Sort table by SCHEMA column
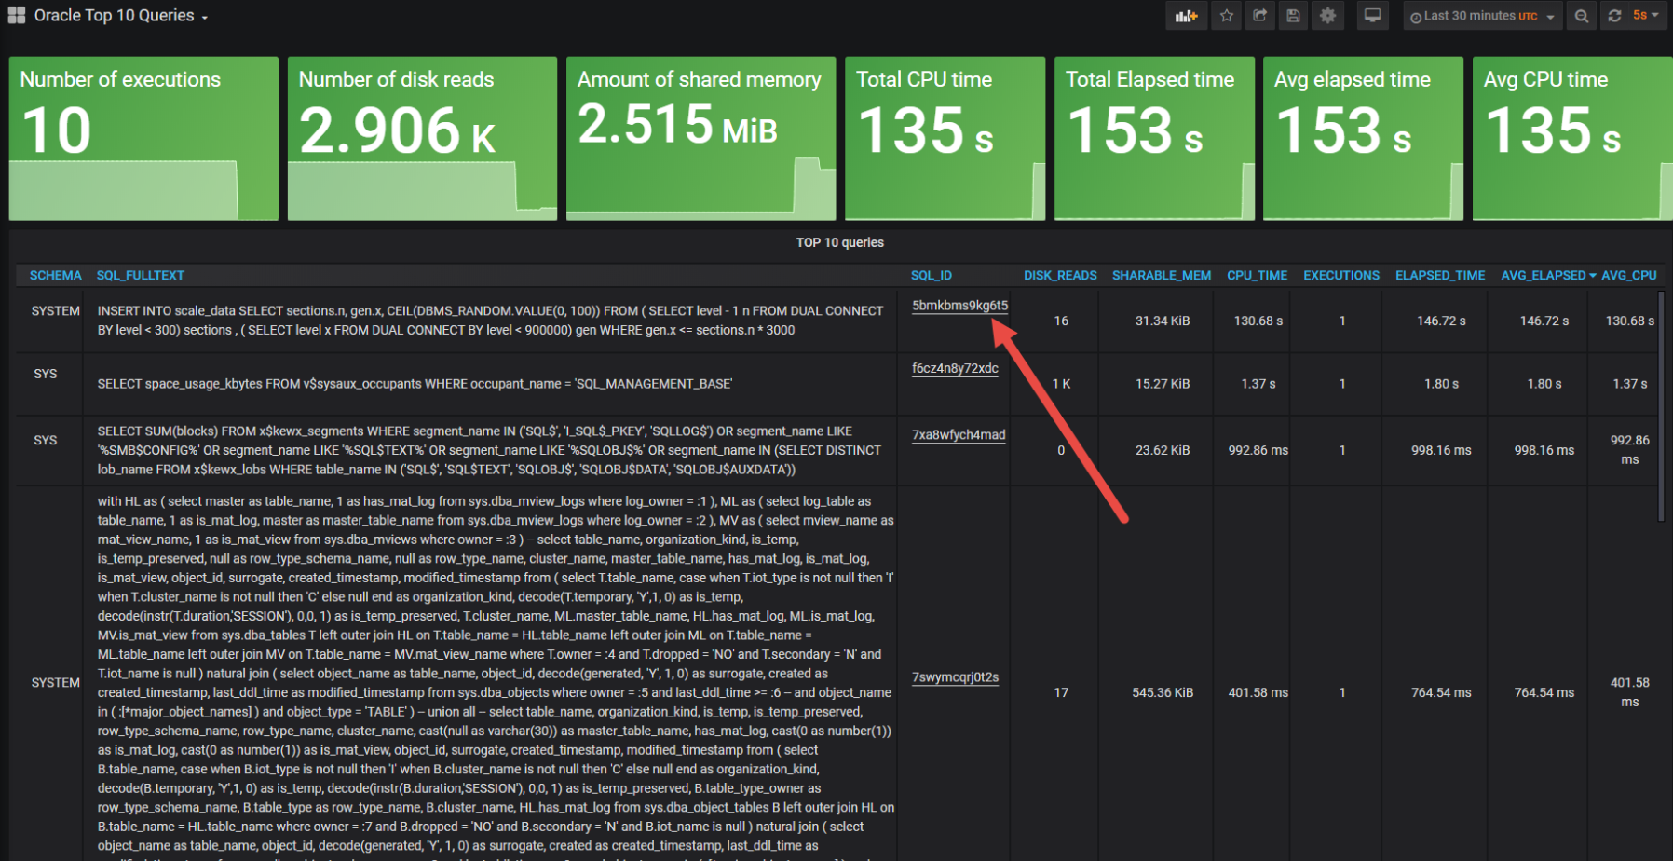This screenshot has height=861, width=1673. point(55,276)
